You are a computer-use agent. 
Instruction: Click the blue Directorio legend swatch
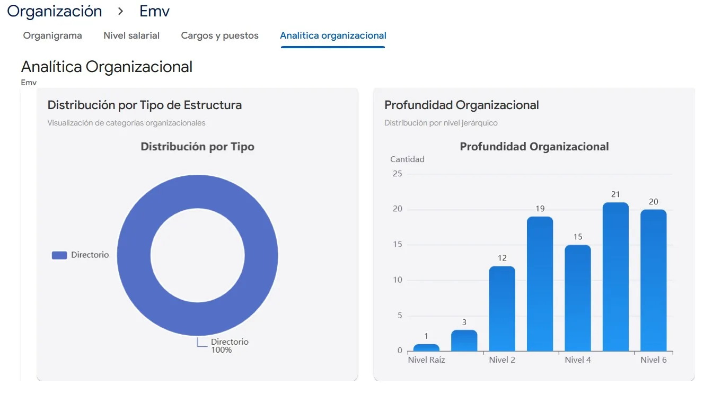59,255
